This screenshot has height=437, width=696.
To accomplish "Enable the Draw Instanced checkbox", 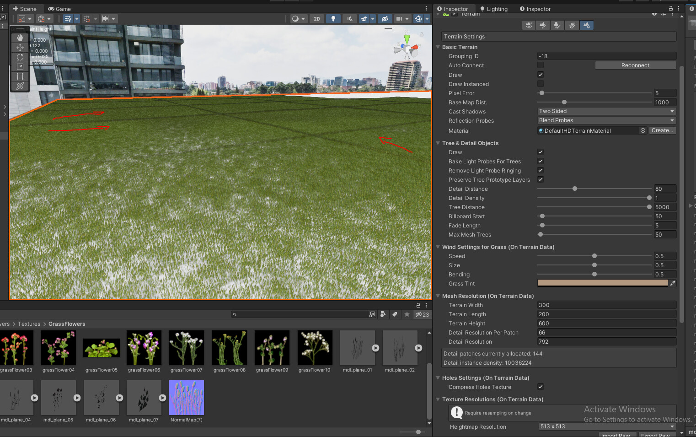I will click(x=540, y=84).
